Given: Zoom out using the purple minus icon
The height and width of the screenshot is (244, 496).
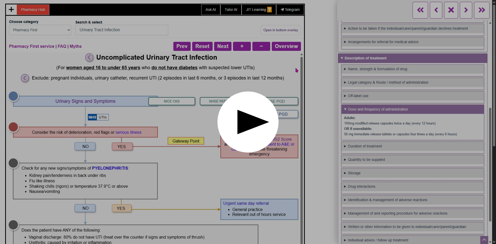Looking at the screenshot, I should pos(261,46).
